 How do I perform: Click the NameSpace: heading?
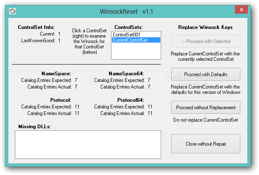pos(56,74)
